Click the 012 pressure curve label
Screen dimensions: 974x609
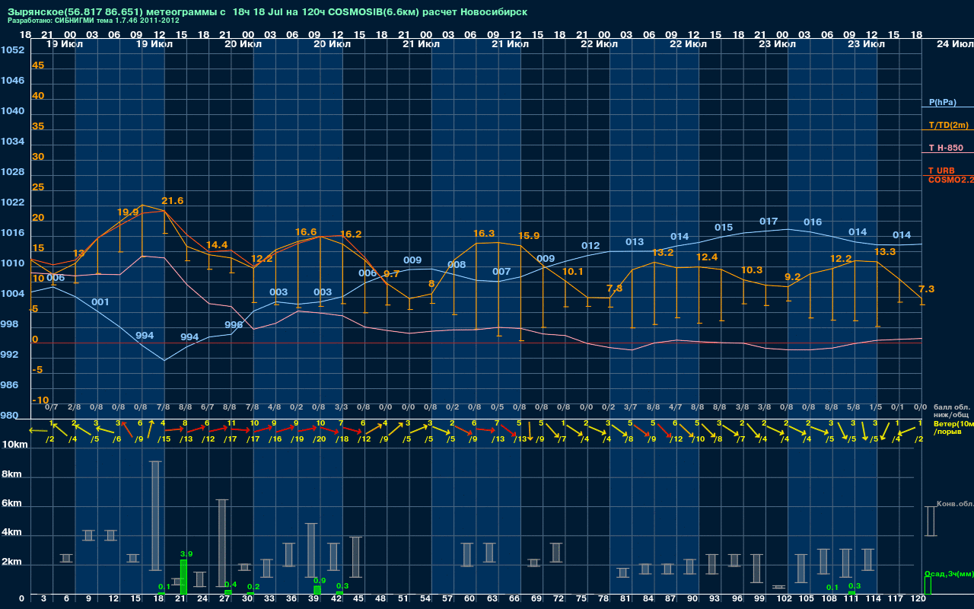point(590,246)
